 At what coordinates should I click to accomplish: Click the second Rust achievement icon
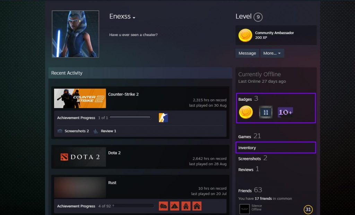[x=175, y=206]
